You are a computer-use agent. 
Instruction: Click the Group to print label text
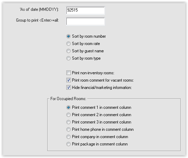click(37, 20)
